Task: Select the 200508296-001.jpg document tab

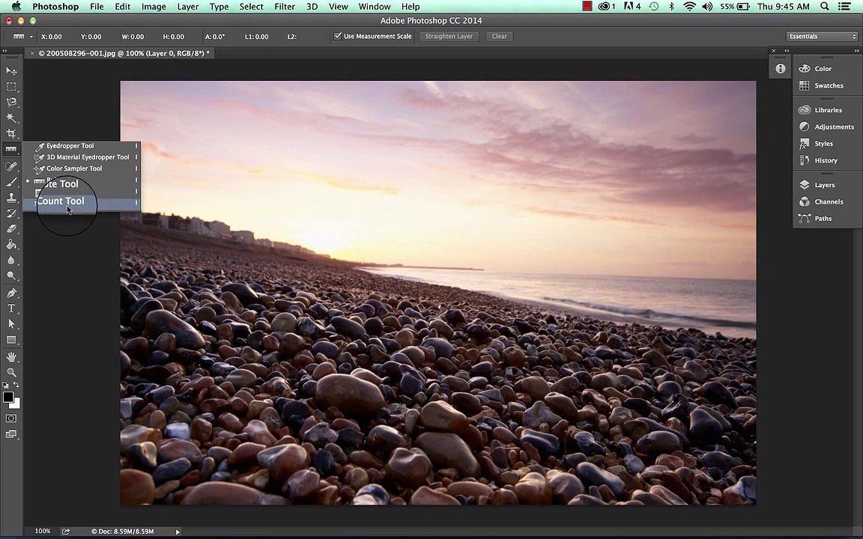Action: point(120,53)
